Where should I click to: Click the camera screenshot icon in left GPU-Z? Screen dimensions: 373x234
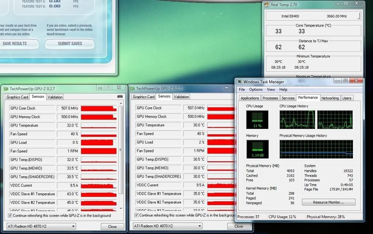[x=120, y=97]
